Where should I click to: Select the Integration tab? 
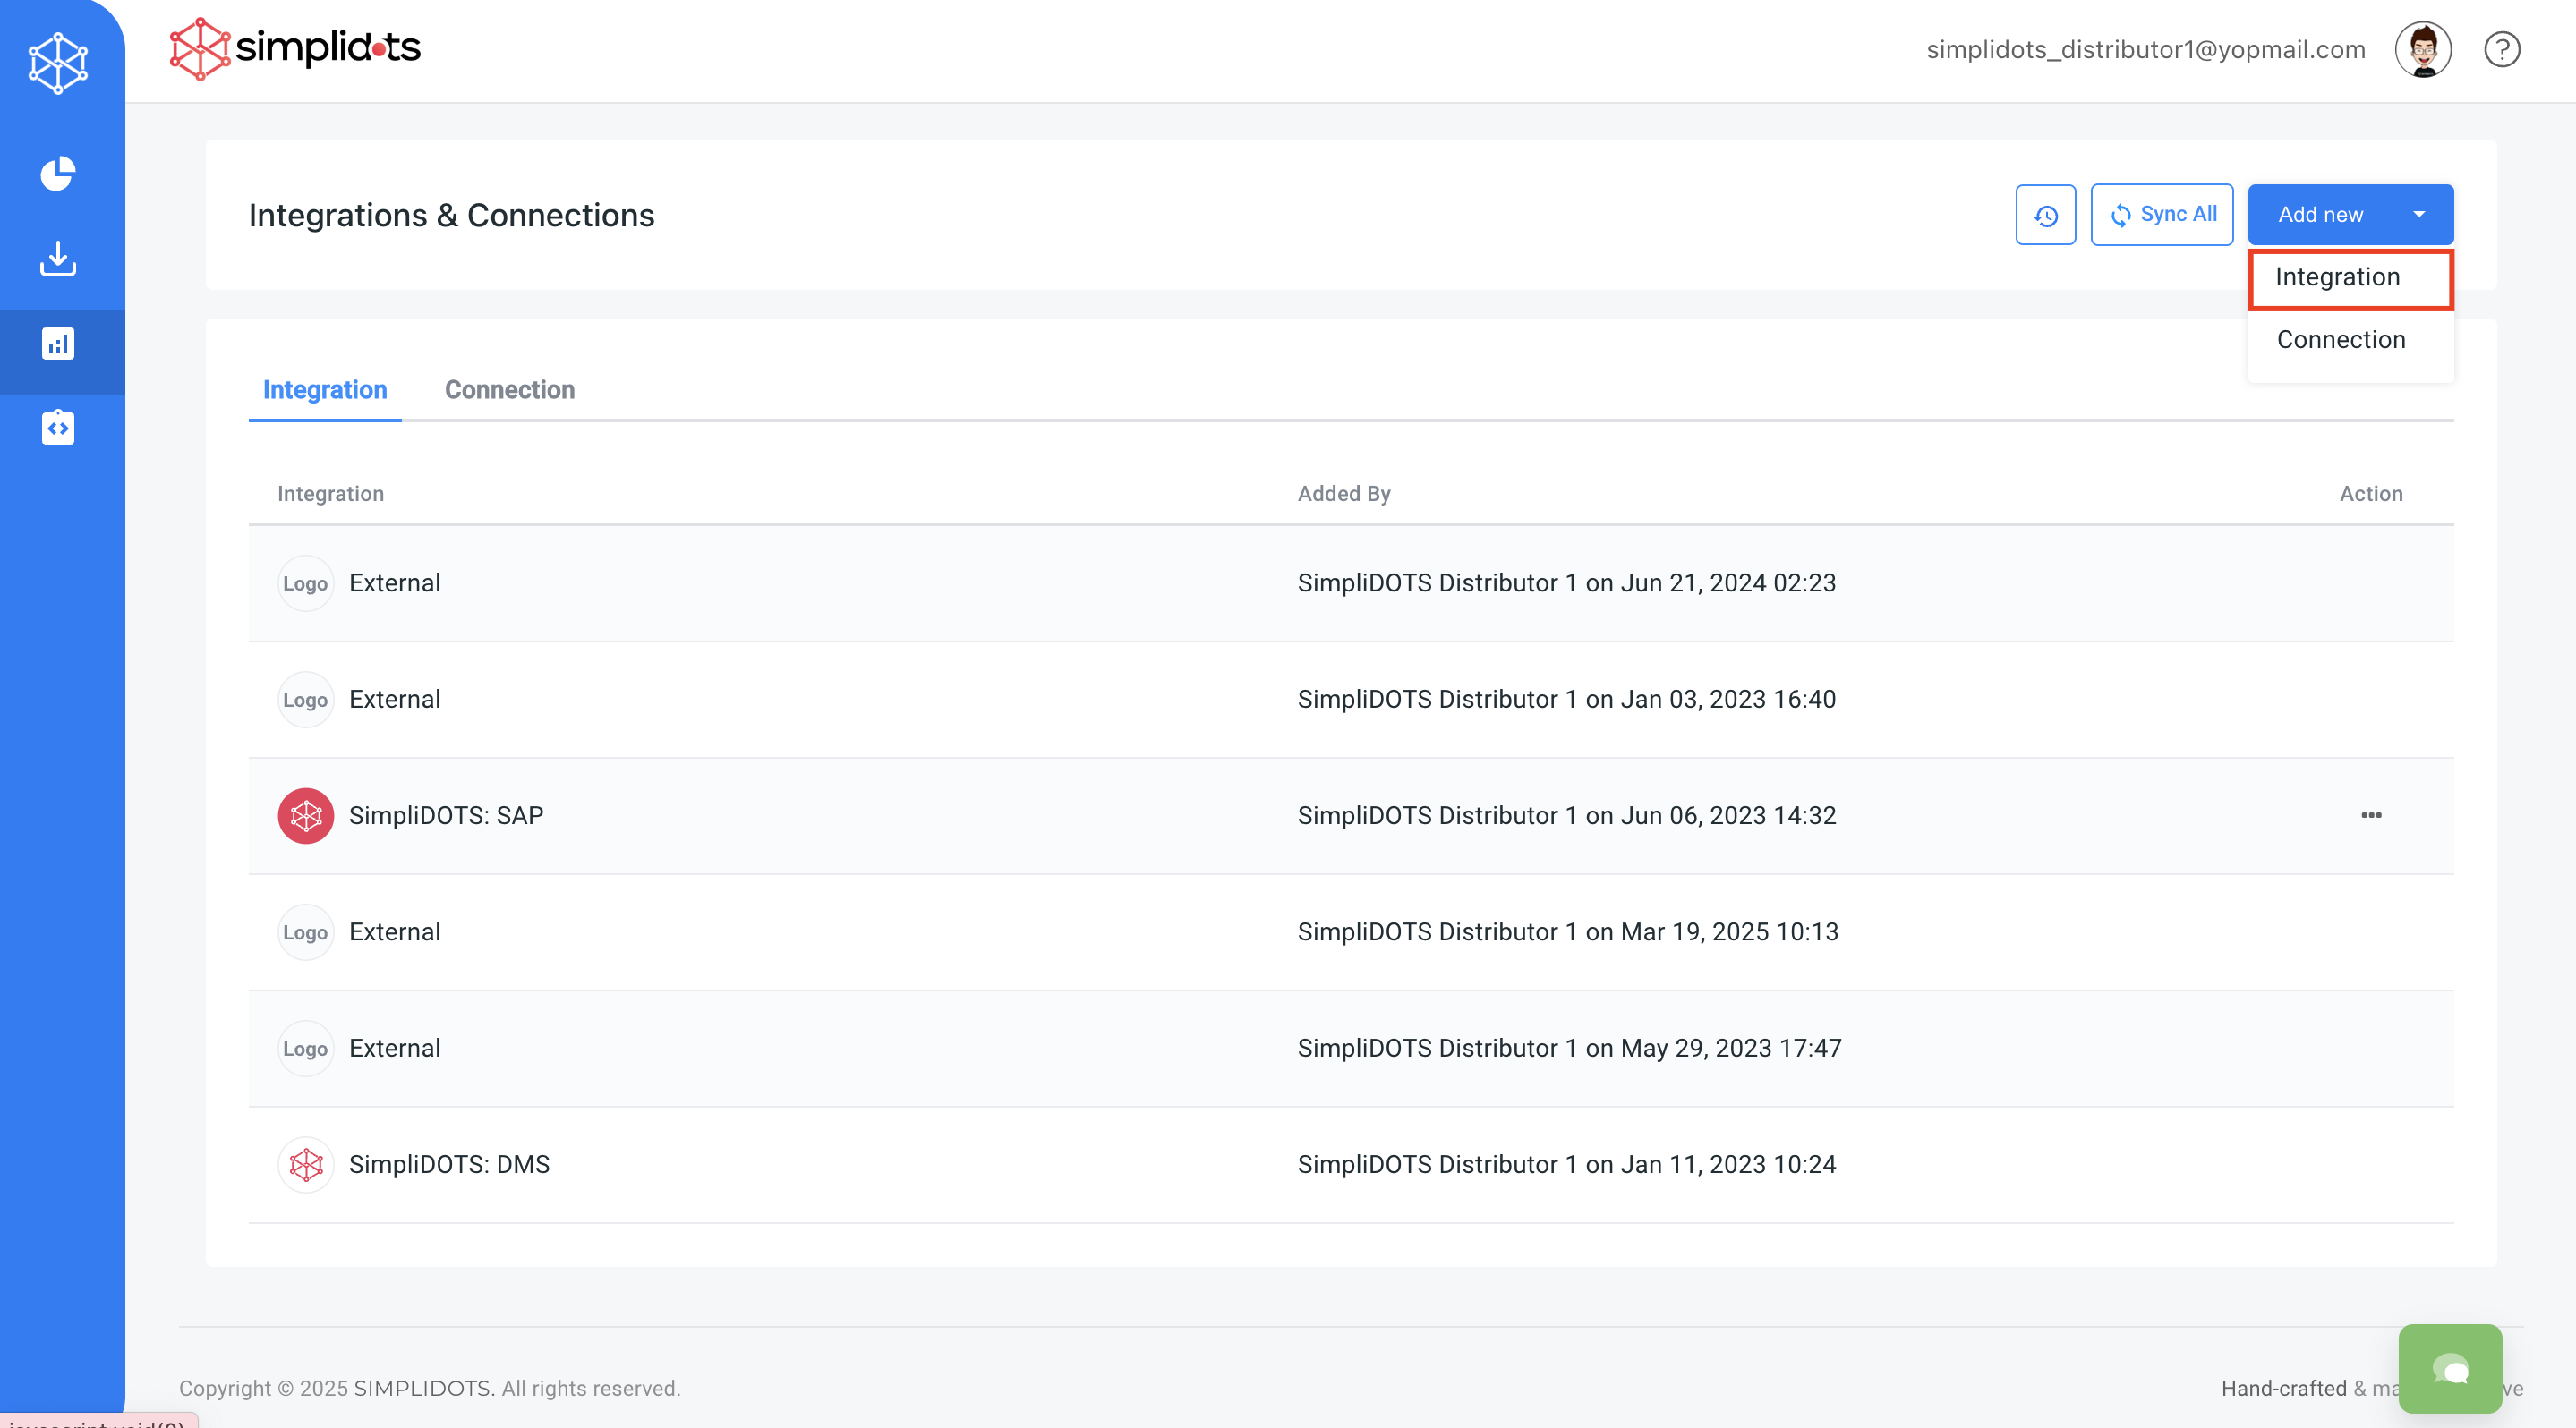pyautogui.click(x=324, y=390)
